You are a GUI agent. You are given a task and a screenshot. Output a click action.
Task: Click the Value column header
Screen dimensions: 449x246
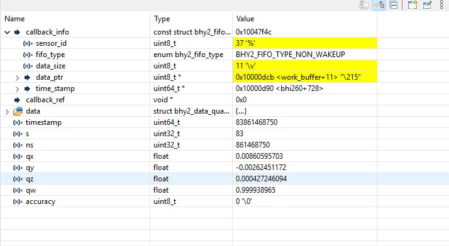coord(245,19)
